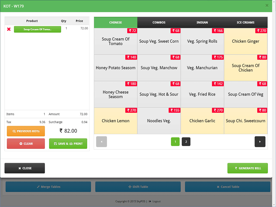
Task: Open the Combos category tab
Action: tap(159, 23)
